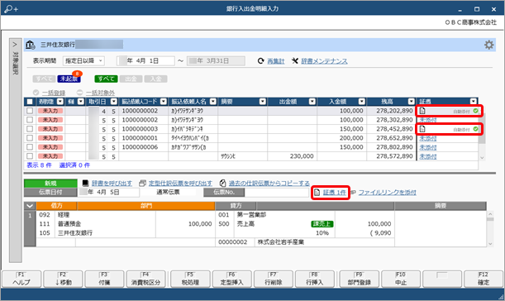This screenshot has height=301, width=505.
Task: Check the row for 1000000001
Action: pyautogui.click(x=30, y=137)
